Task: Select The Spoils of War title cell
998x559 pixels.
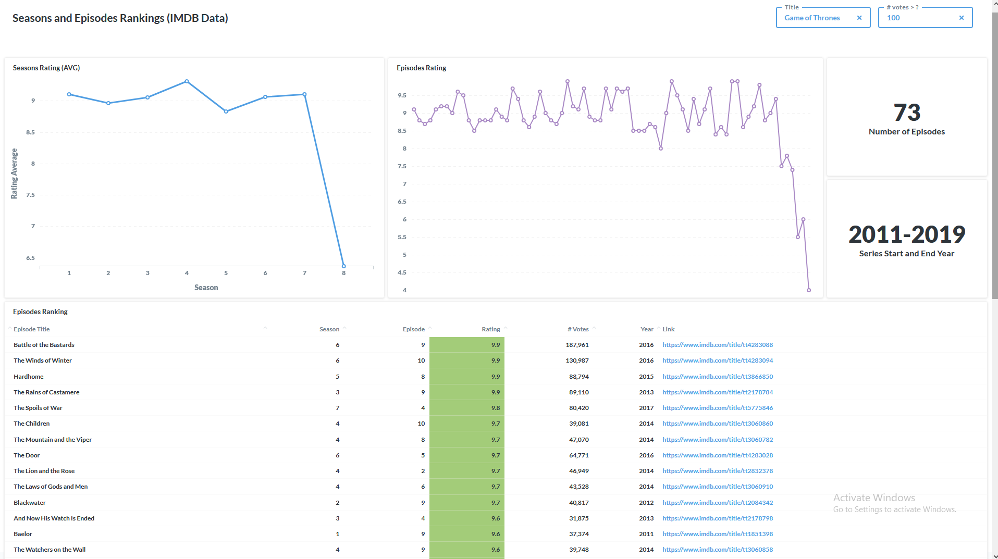Action: [x=38, y=408]
